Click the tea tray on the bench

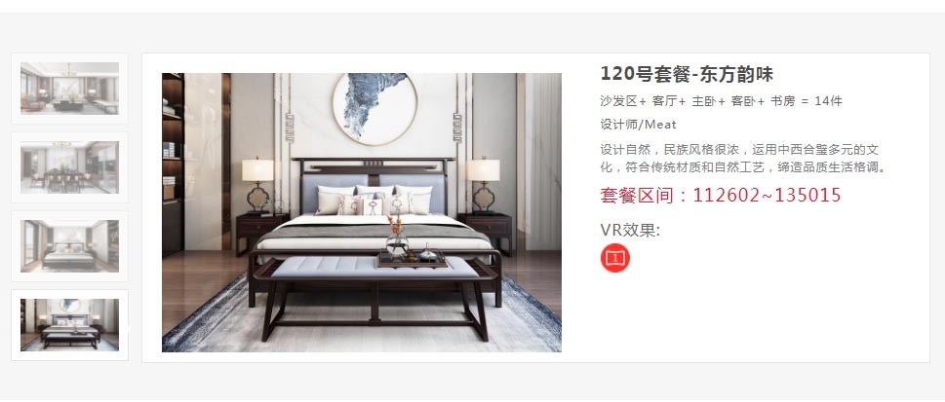pyautogui.click(x=413, y=259)
